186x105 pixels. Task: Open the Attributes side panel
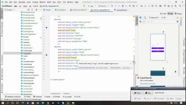(181, 22)
